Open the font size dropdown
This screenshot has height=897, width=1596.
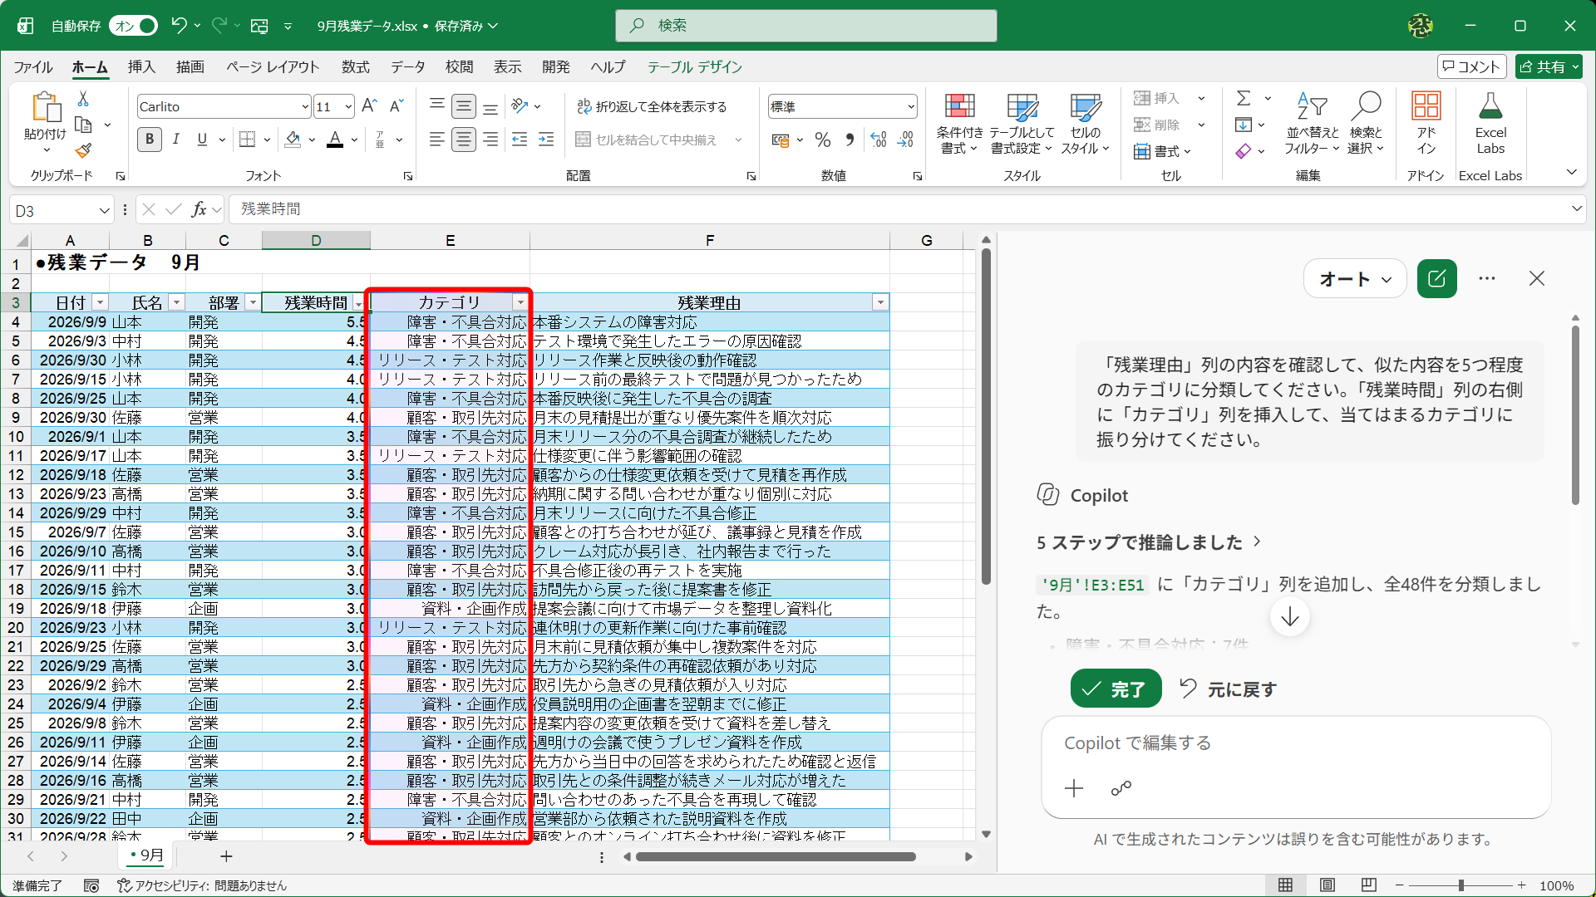(x=347, y=106)
